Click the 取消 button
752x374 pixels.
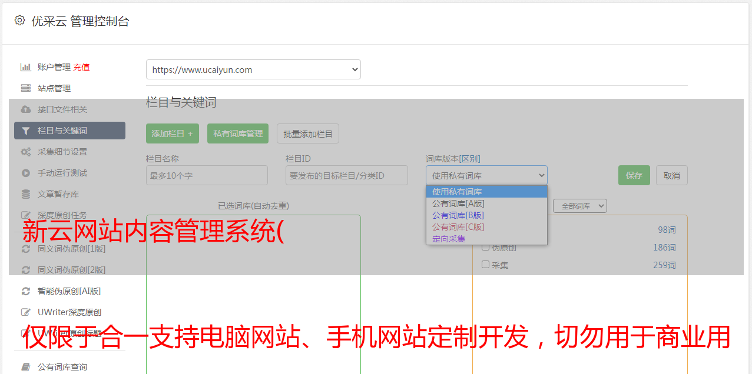pyautogui.click(x=672, y=175)
